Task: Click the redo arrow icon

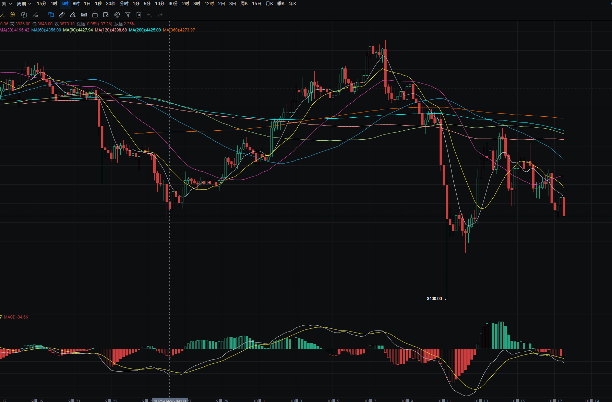Action: click(x=160, y=15)
